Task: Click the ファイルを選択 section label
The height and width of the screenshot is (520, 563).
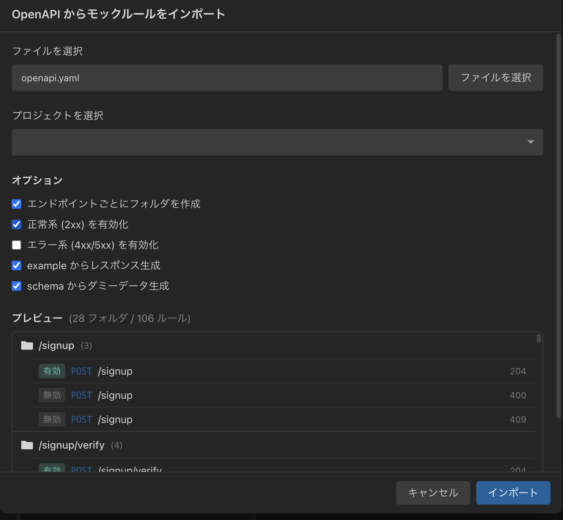Action: [x=48, y=51]
